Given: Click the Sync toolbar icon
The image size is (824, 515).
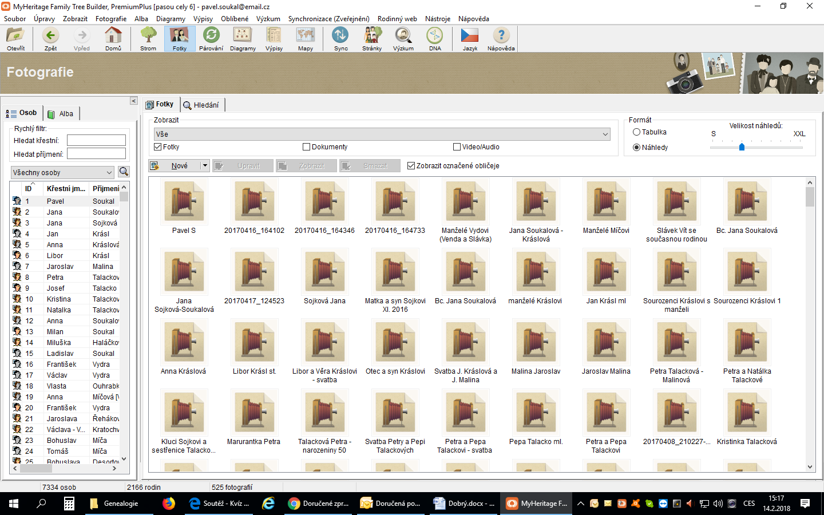Looking at the screenshot, I should [x=340, y=38].
